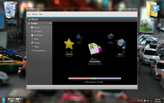This screenshot has width=164, height=103.
Task: Open Music in the sidebar list
Action: 36,39
